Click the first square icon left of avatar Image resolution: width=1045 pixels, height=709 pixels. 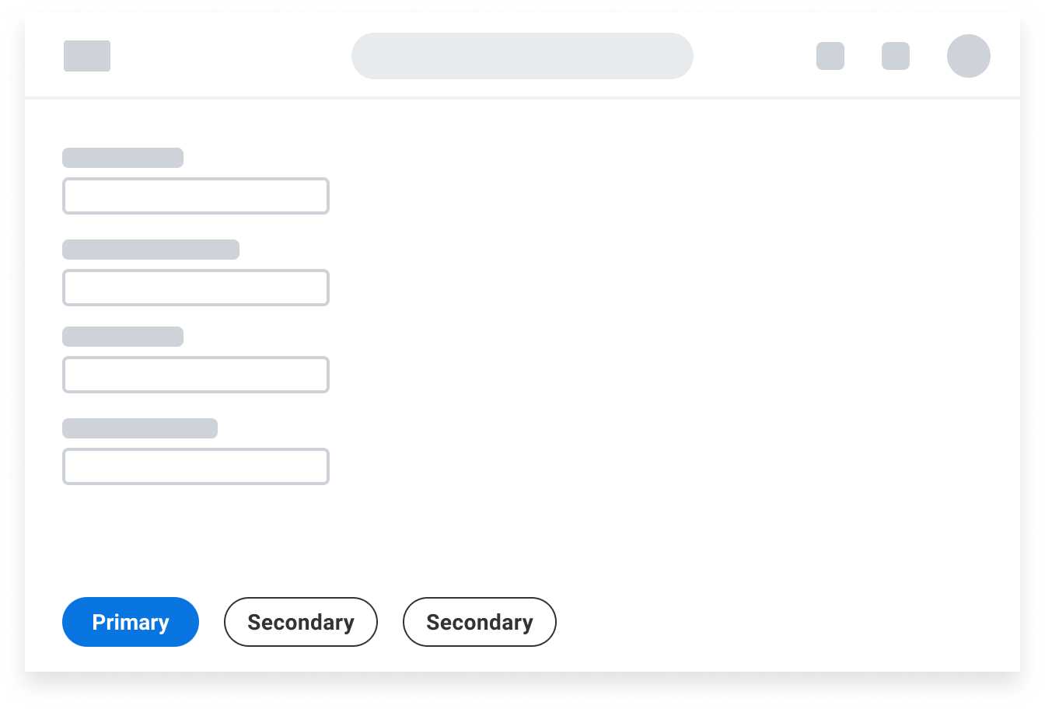[830, 56]
